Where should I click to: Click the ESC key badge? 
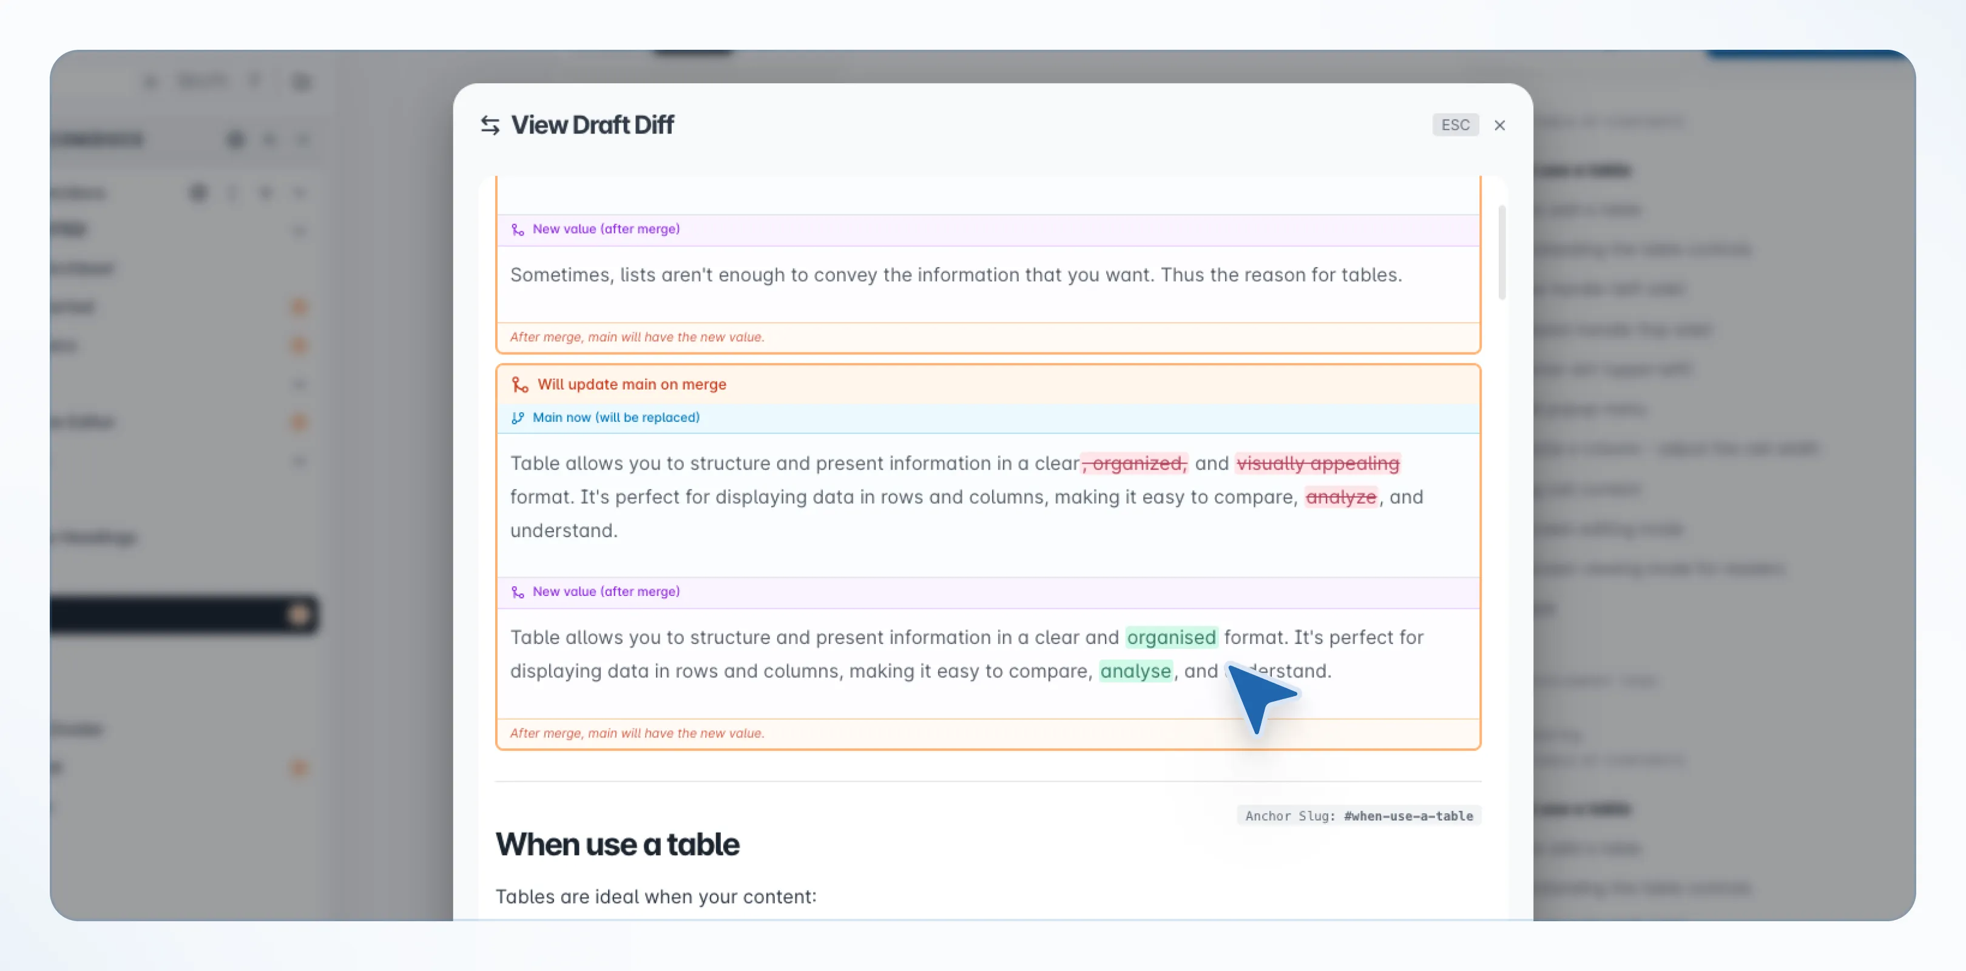(x=1454, y=125)
